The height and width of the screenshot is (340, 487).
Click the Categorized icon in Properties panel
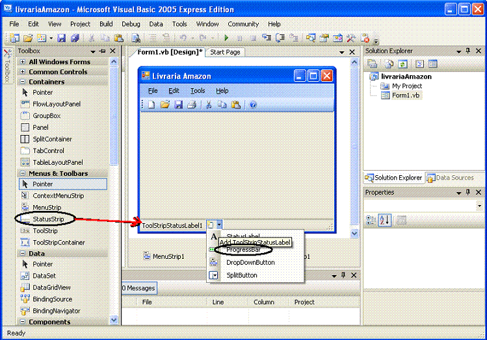click(371, 220)
